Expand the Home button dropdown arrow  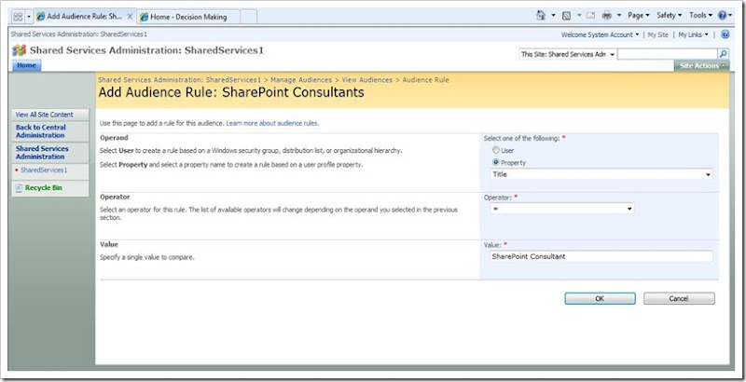click(553, 16)
